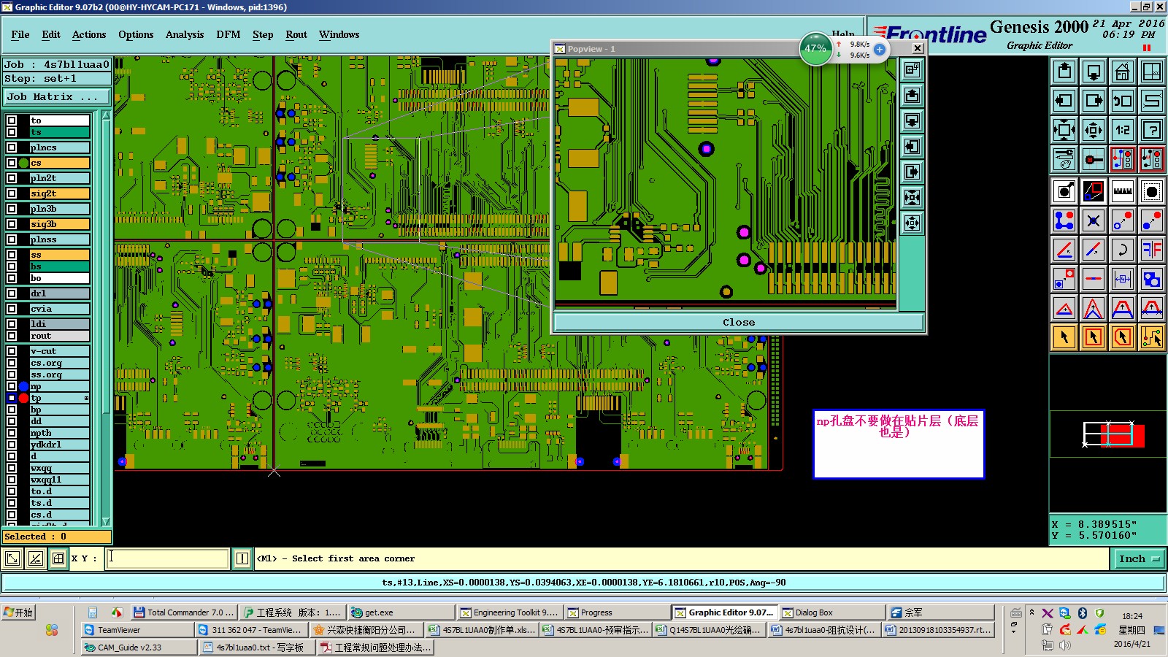
Task: Click the blue color dot on layer 'mp'
Action: click(23, 386)
